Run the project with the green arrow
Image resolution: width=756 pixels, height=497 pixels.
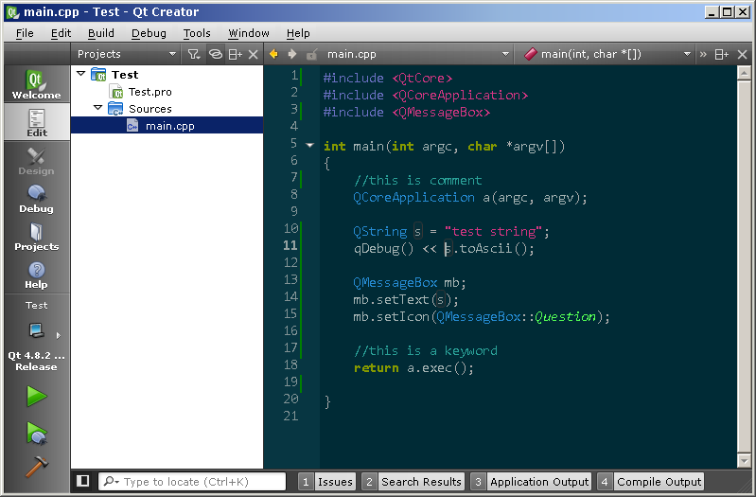click(x=37, y=397)
